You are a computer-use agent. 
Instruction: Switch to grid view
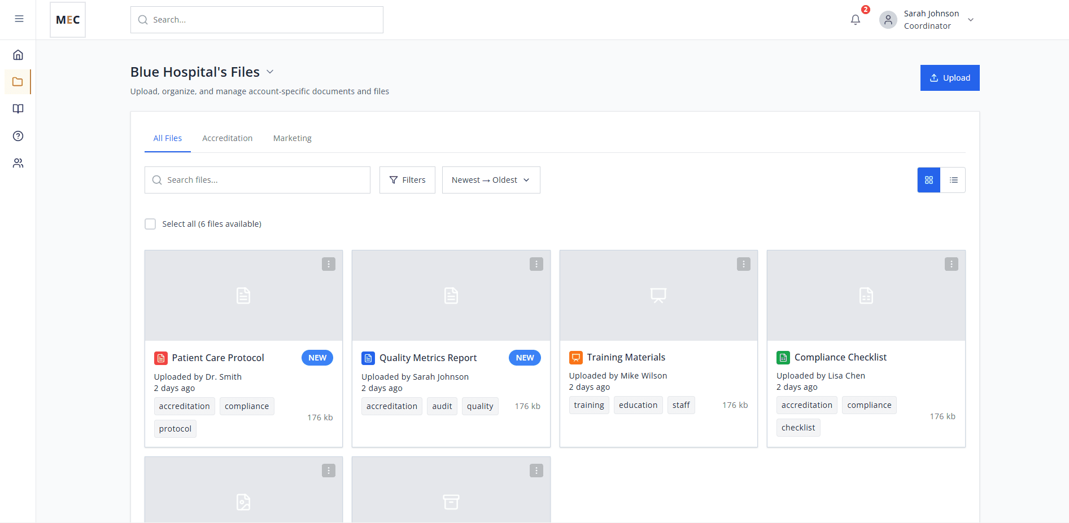click(x=929, y=180)
